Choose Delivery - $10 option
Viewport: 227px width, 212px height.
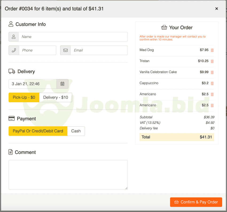click(x=56, y=97)
